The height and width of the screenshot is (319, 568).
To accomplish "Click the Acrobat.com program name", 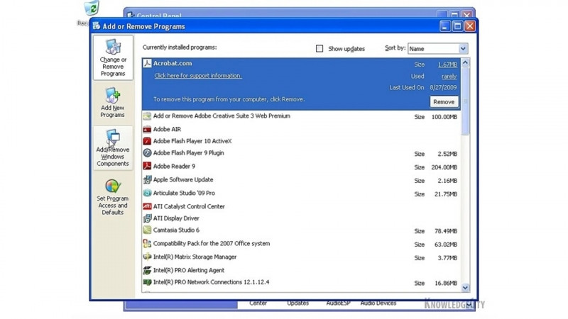I will 173,63.
